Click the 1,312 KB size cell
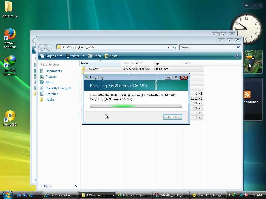 tap(196, 98)
